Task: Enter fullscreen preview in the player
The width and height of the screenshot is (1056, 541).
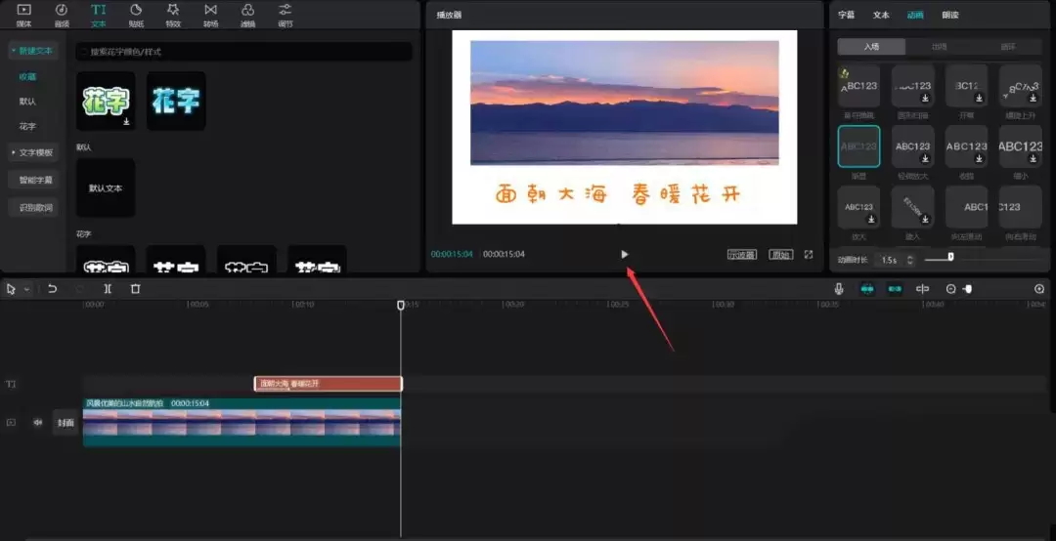Action: (809, 254)
